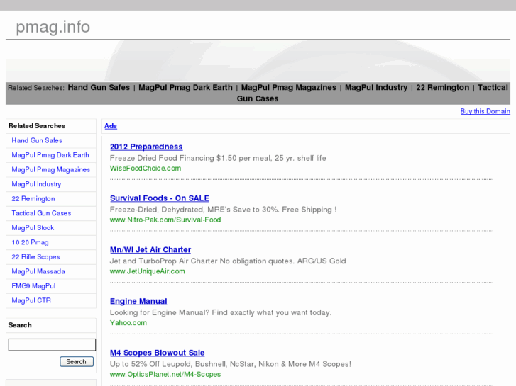Select MagPul Pmag Magazines in sidebar
The image size is (516, 386).
[x=50, y=169]
